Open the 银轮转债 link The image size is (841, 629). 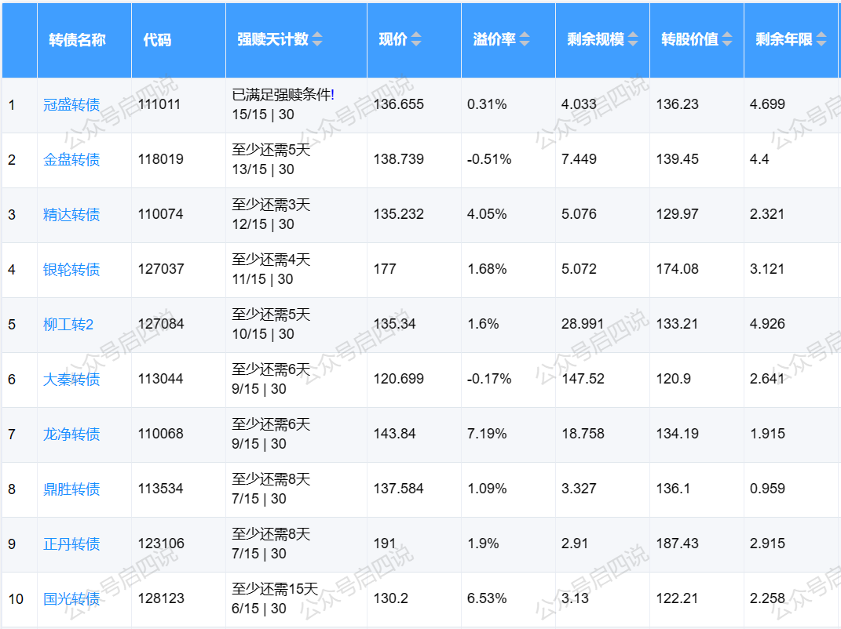71,269
